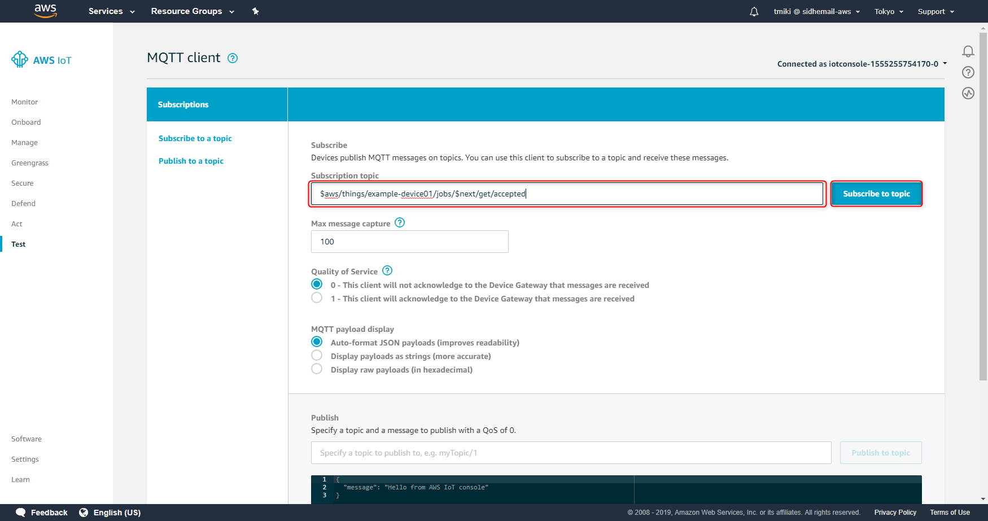Open Defend in the sidebar
This screenshot has width=988, height=521.
pos(23,204)
